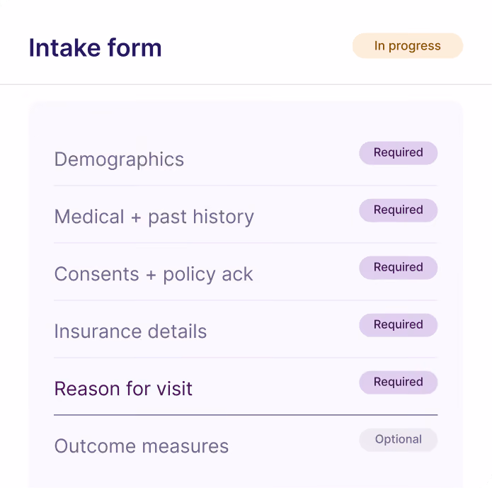Image resolution: width=492 pixels, height=488 pixels.
Task: Open the Medical + past history section
Action: 246,215
